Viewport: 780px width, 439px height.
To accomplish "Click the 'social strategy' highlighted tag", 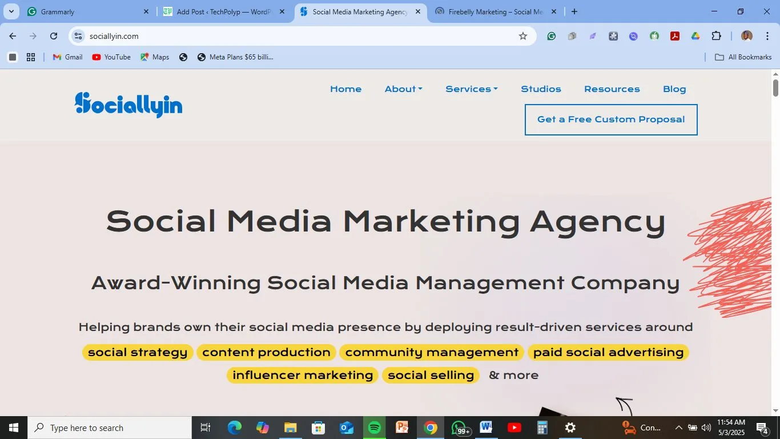I will click(x=138, y=352).
